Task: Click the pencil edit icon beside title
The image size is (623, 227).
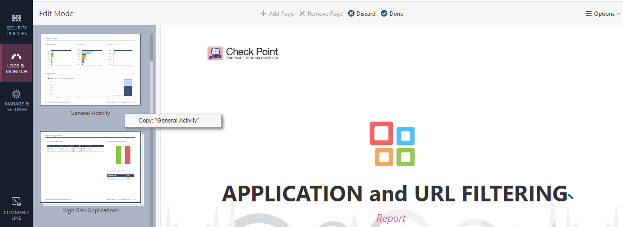Action: (x=570, y=196)
